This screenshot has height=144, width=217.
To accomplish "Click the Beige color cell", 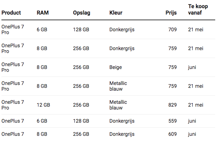I will click(116, 67).
